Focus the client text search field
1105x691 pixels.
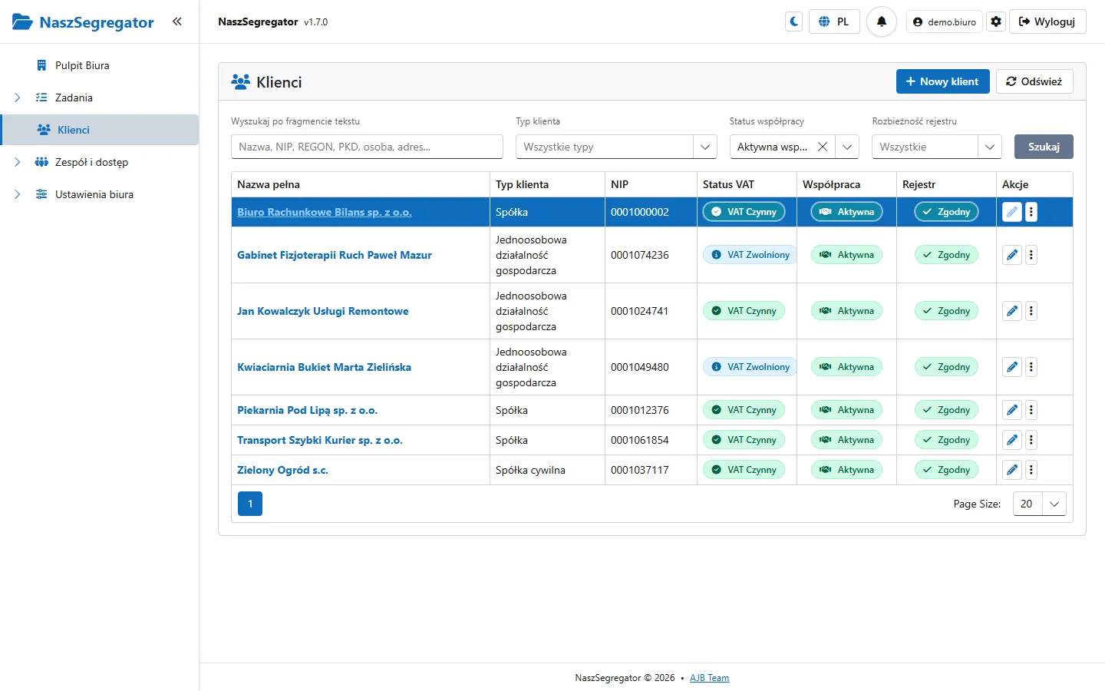[x=367, y=147]
